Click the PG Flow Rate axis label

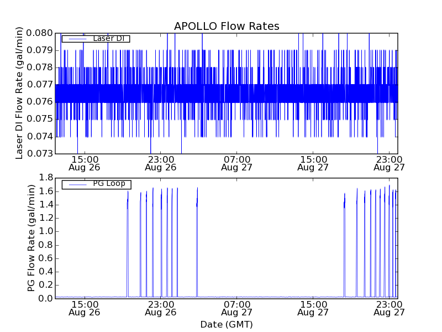[31, 238]
